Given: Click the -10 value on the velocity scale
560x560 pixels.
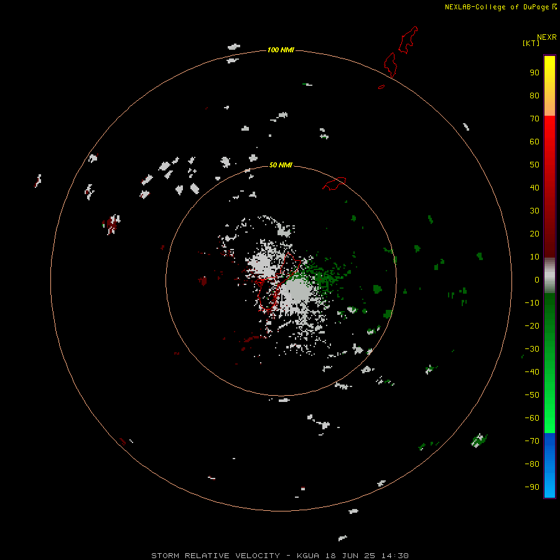Looking at the screenshot, I should [x=532, y=303].
